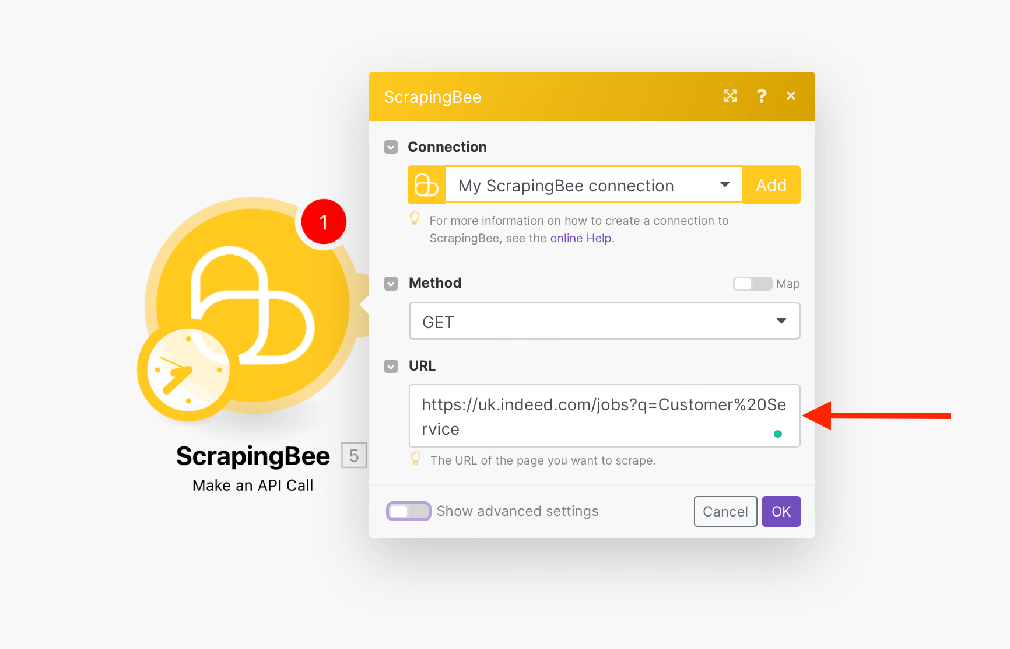Open the GET method dropdown
This screenshot has height=649, width=1010.
tap(604, 321)
